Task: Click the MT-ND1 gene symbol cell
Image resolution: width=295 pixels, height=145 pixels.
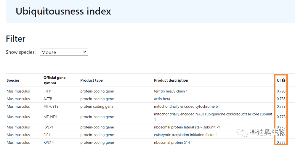Action: click(50, 117)
